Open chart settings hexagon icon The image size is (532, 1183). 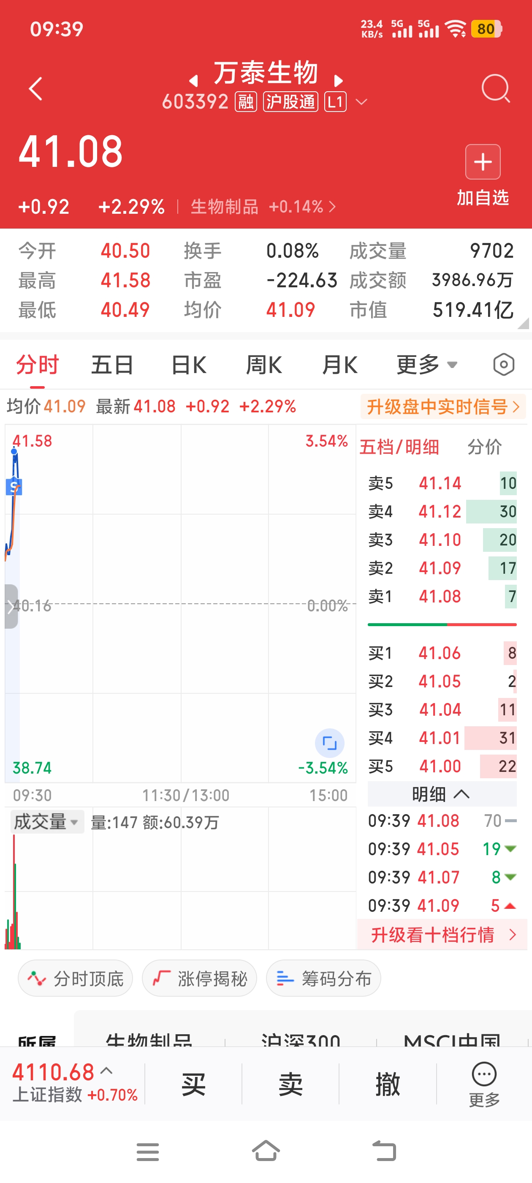pyautogui.click(x=504, y=365)
